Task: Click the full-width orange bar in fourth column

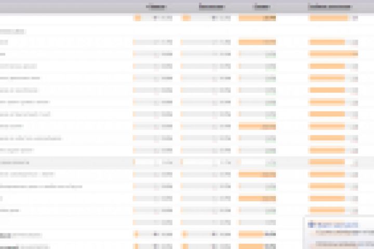Action: [x=333, y=54]
